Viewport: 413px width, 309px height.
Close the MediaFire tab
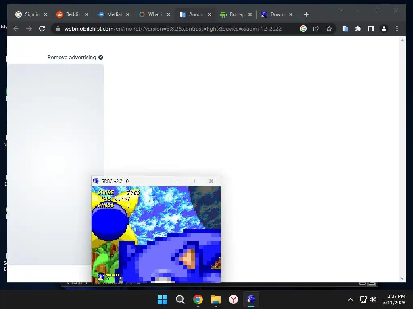[x=128, y=14]
